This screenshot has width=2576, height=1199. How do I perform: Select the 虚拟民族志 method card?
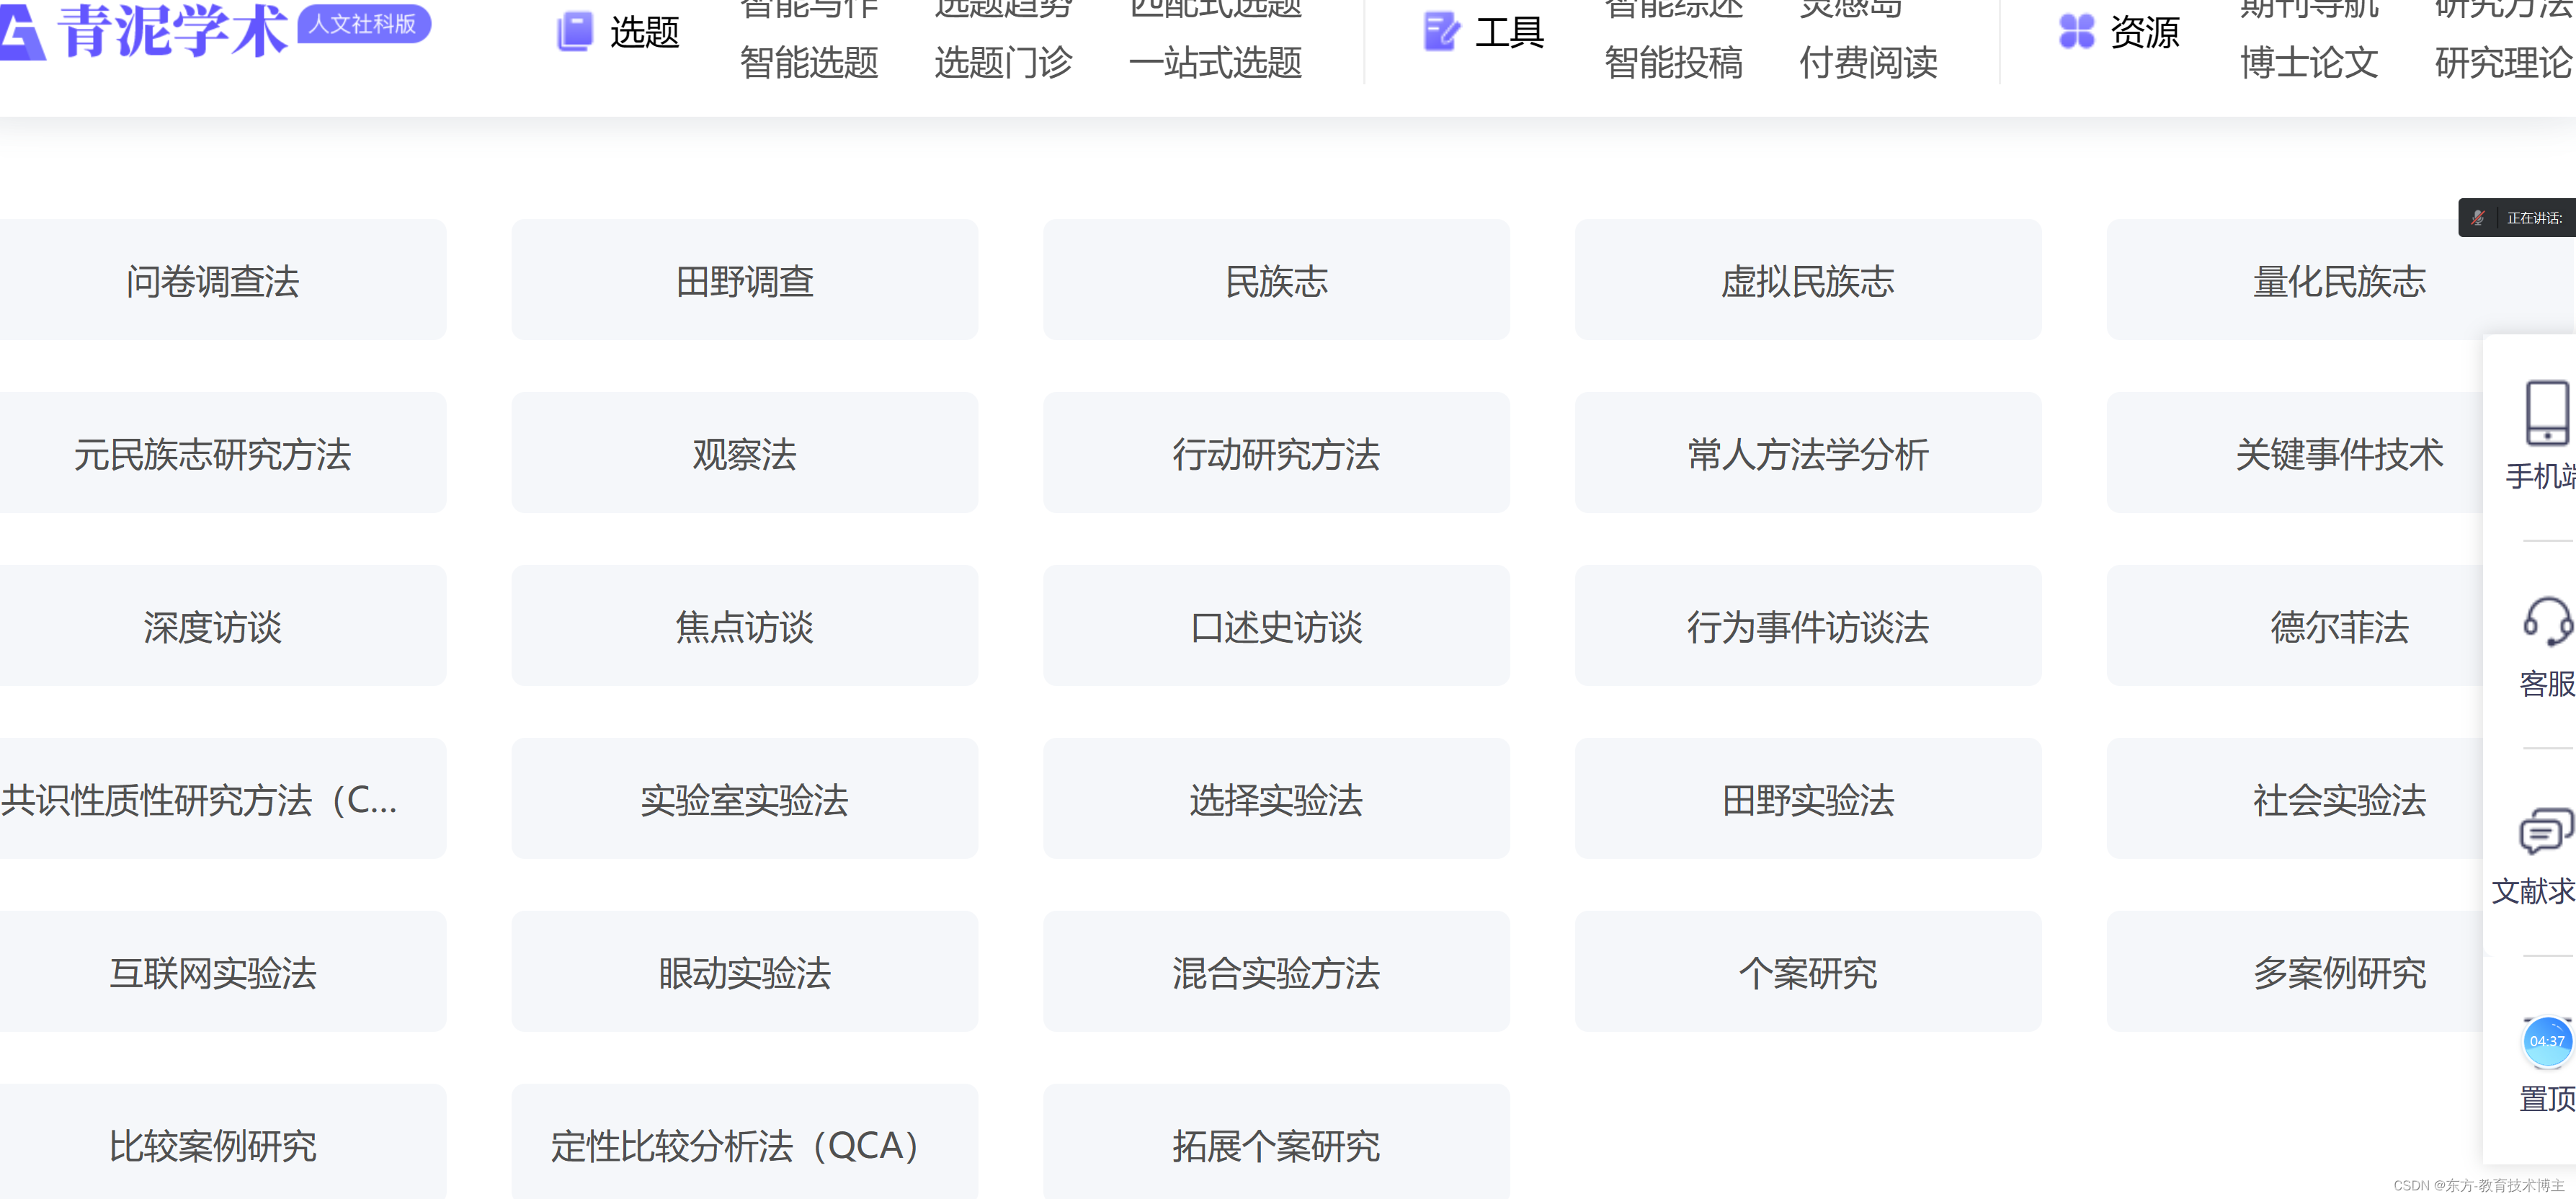1807,281
